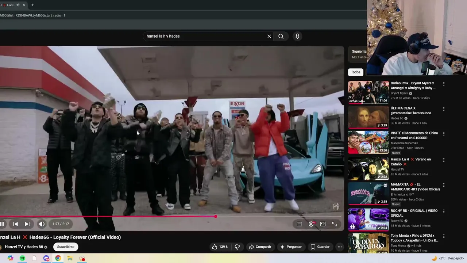Play MAMAXITA - EL AMERICANO 4KT thumbnail
The height and width of the screenshot is (263, 467).
pos(368,193)
